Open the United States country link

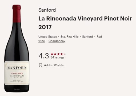coord(47,37)
